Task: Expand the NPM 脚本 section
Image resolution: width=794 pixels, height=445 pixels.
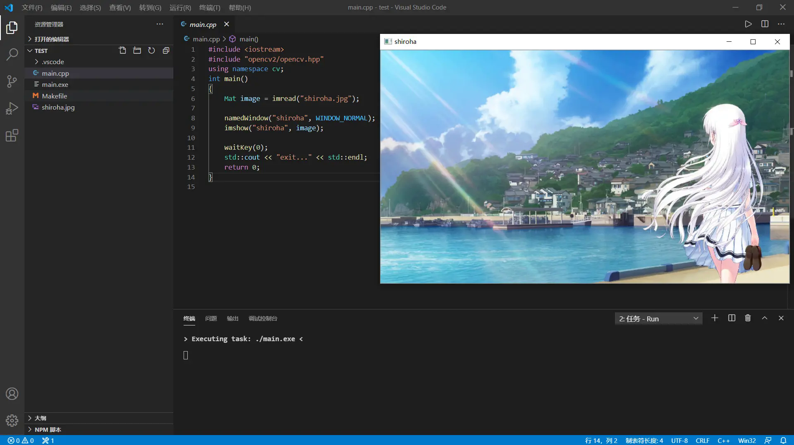Action: pyautogui.click(x=48, y=429)
